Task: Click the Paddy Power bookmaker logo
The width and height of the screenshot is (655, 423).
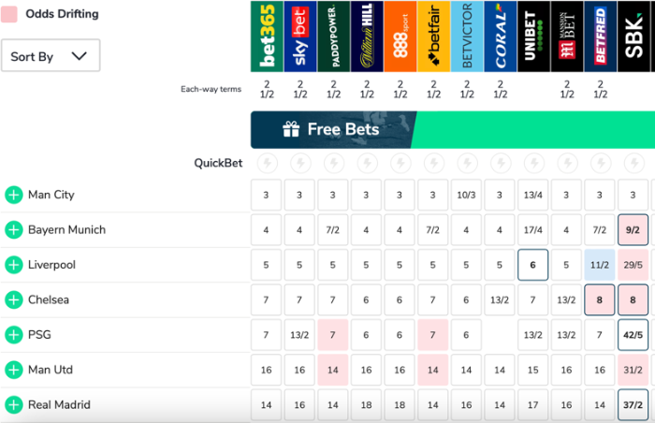Action: (x=333, y=36)
